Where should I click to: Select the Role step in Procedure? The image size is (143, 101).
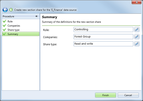pyautogui.click(x=21, y=21)
